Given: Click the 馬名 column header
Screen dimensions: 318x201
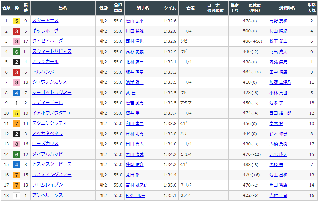Looking at the screenshot, I should pyautogui.click(x=63, y=8).
